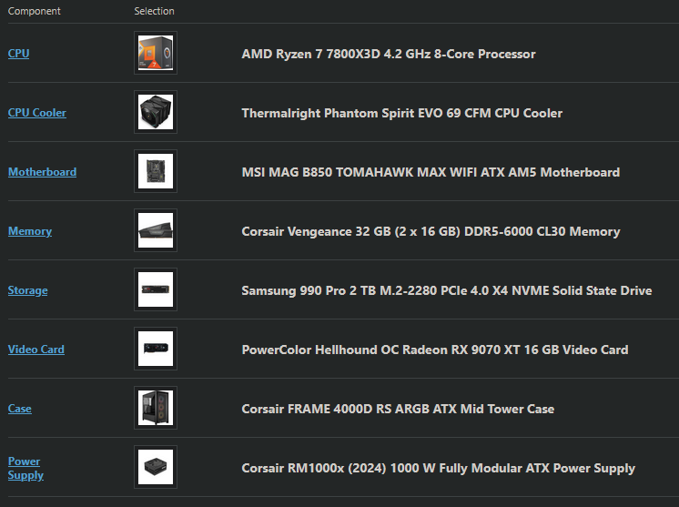Click the Samsung 990 Pro SSD thumbnail
Image resolution: width=679 pixels, height=507 pixels.
point(156,289)
